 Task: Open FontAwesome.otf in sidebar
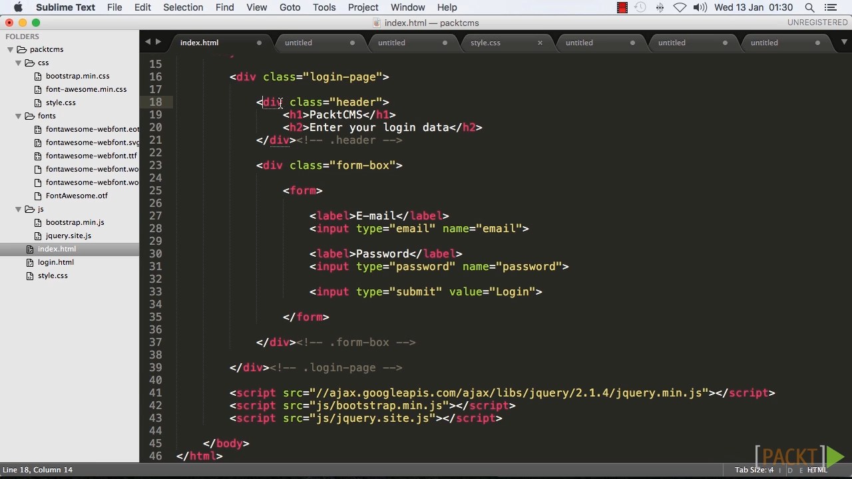pyautogui.click(x=77, y=196)
